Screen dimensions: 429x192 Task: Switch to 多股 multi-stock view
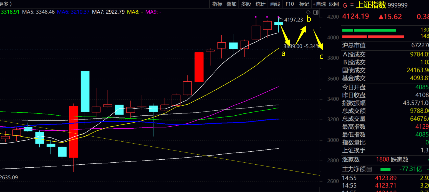pos(246,4)
